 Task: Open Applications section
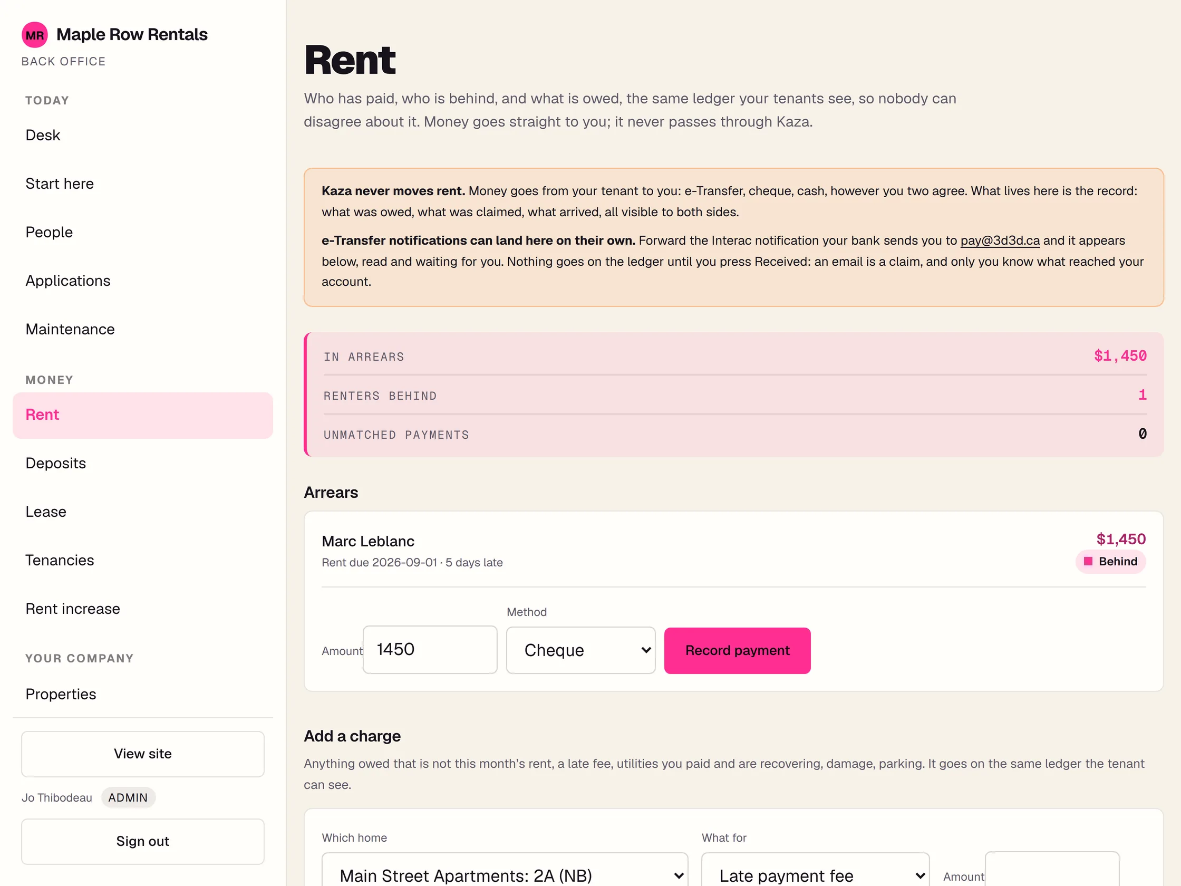click(142, 281)
